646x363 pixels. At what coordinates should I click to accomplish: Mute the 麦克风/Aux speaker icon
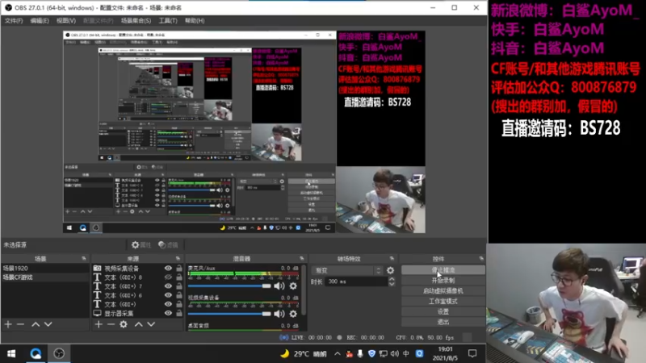pyautogui.click(x=279, y=286)
